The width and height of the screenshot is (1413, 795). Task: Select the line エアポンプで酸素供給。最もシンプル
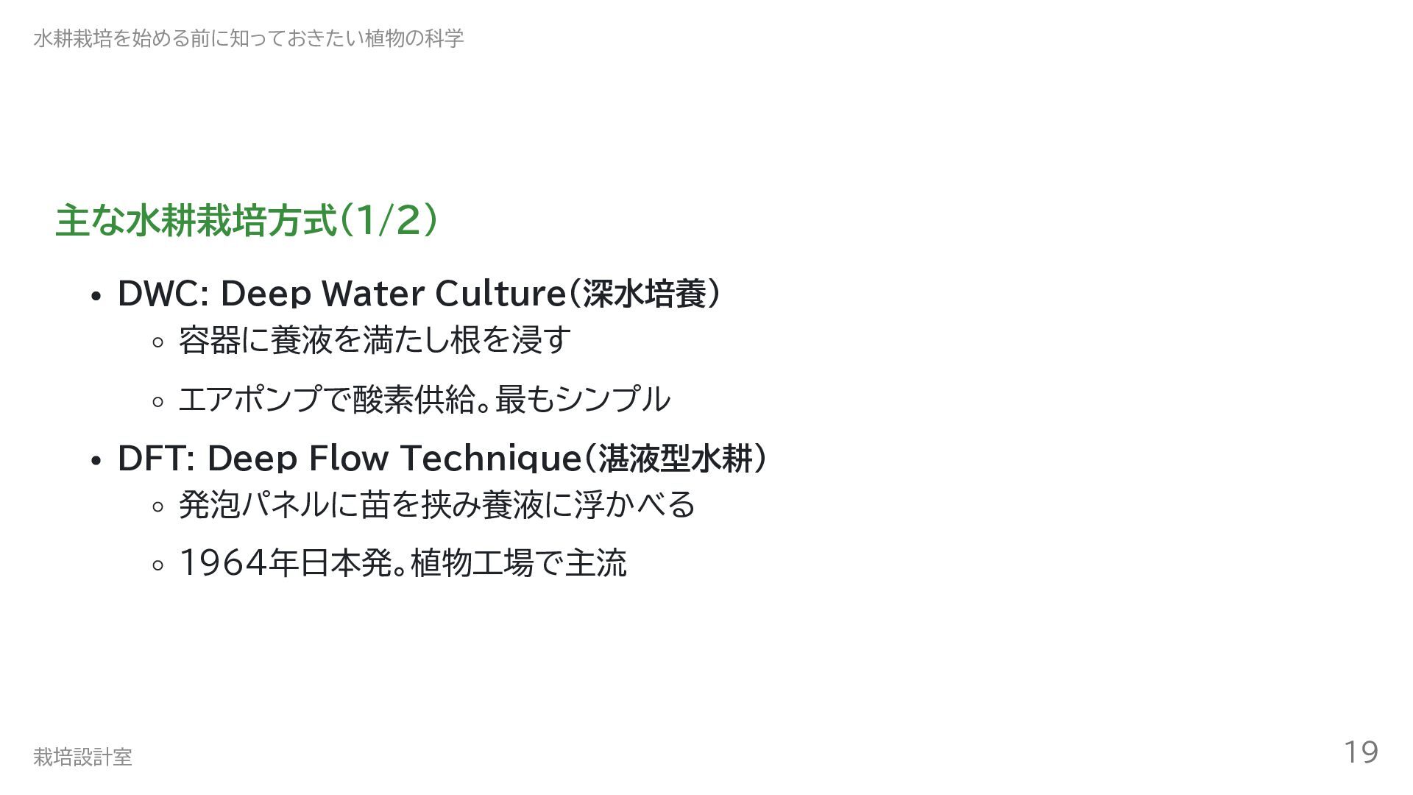425,399
